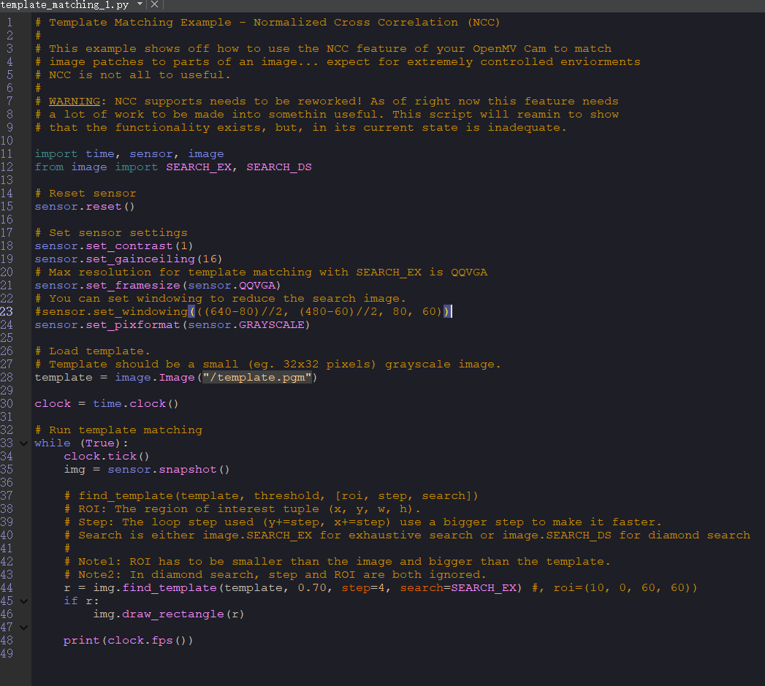Open the document dropdown arrow beside template_matching_1.py
The width and height of the screenshot is (765, 686).
coord(140,4)
